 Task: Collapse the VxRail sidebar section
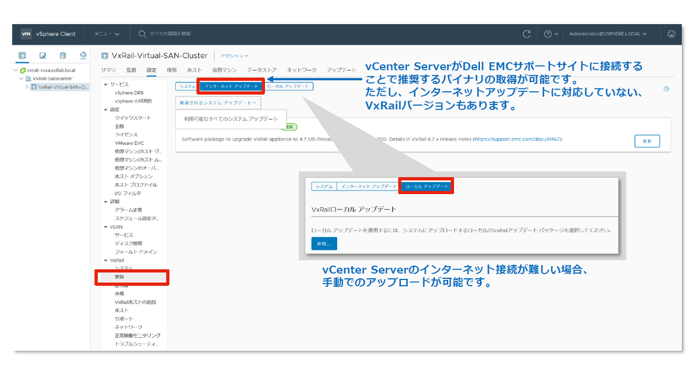[106, 260]
